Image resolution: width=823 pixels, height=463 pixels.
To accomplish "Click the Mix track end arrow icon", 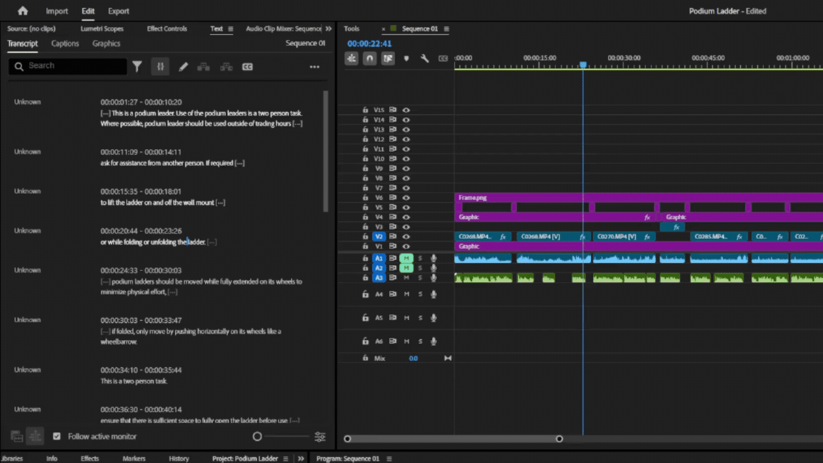I will pos(448,358).
